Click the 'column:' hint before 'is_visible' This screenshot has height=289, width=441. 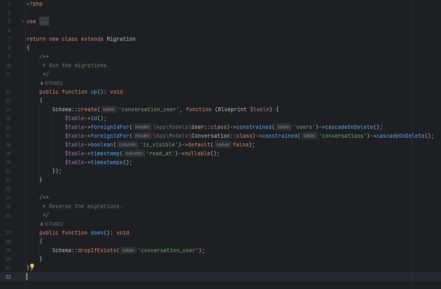(128, 144)
